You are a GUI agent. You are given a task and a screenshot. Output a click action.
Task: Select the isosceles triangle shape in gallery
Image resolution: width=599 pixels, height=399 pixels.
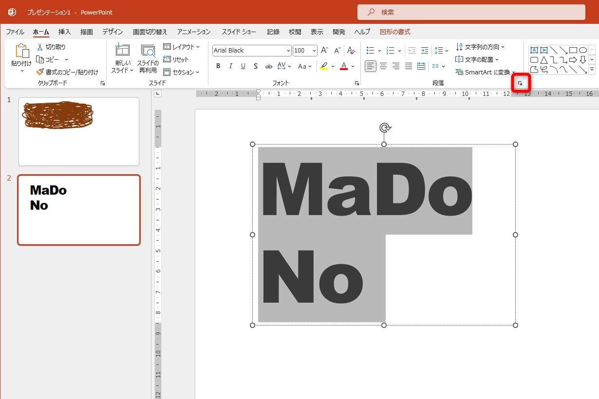(x=544, y=60)
